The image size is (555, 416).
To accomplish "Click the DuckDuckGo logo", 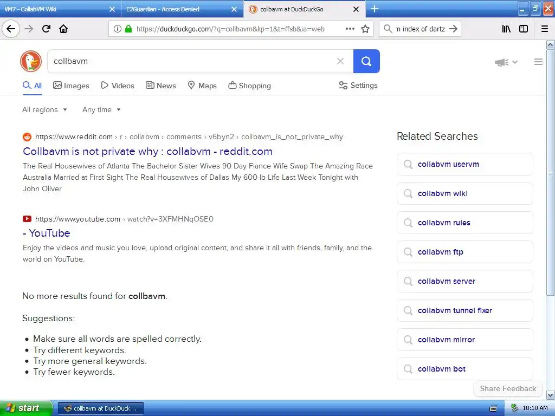I will tap(31, 61).
